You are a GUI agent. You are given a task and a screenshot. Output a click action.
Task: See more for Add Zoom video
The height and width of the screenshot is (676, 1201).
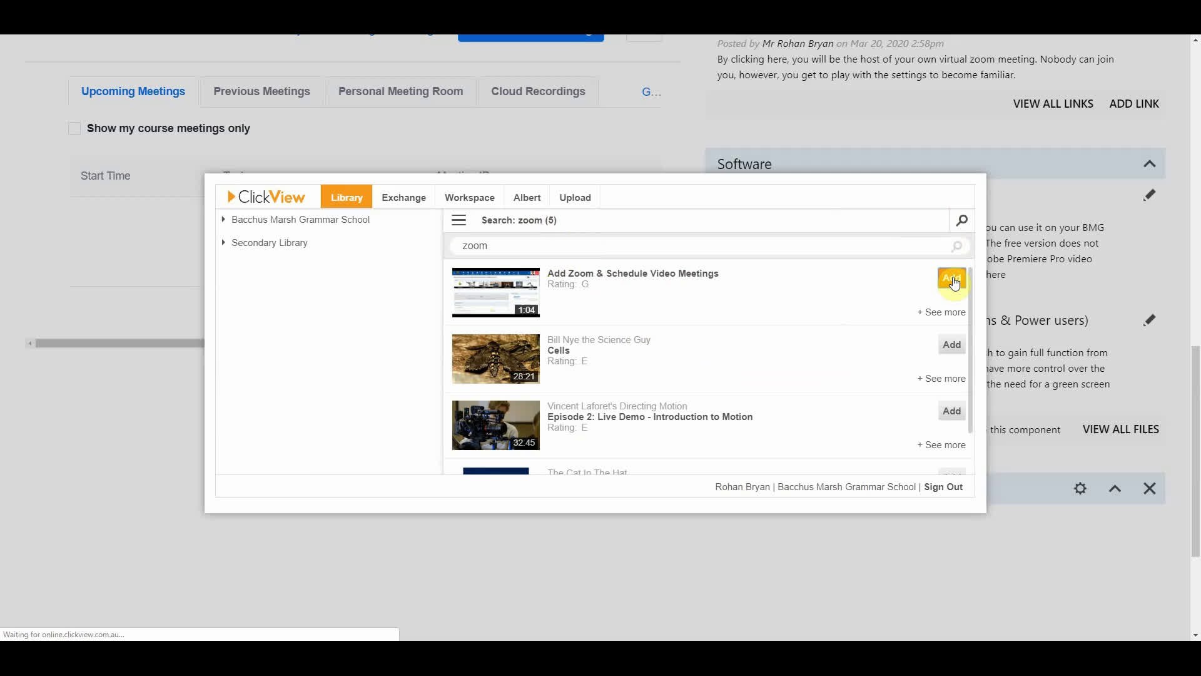point(941,312)
